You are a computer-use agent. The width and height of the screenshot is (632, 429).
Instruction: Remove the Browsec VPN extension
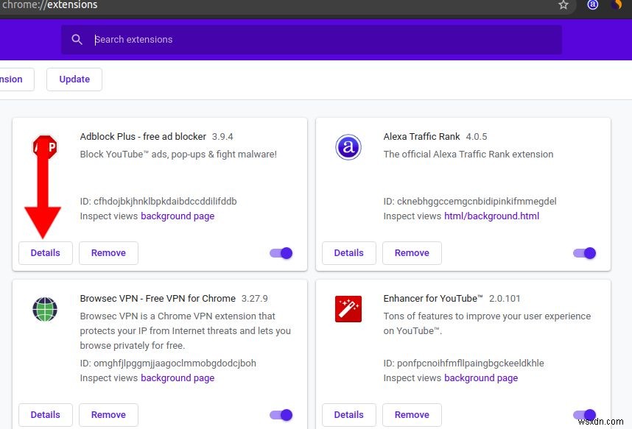pos(108,415)
